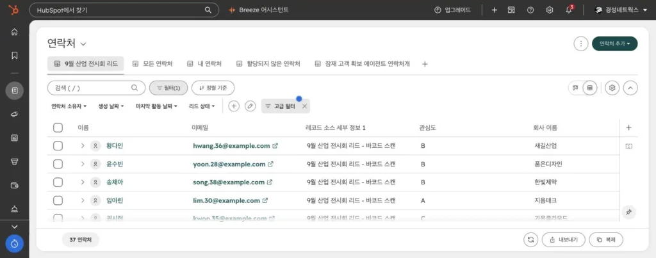Open the Marketplace store icon
This screenshot has width=656, height=258.
coord(511,10)
